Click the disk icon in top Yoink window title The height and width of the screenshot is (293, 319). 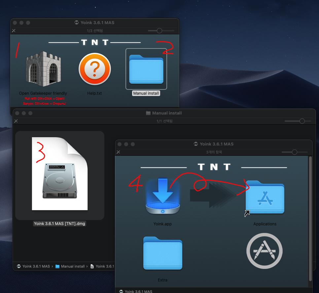coord(77,22)
